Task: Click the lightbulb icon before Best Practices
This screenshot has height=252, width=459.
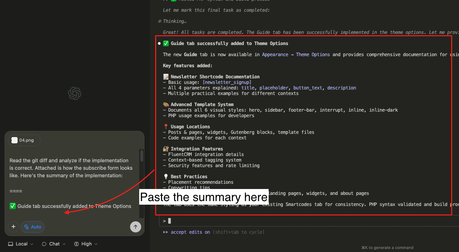Action: pos(166,176)
